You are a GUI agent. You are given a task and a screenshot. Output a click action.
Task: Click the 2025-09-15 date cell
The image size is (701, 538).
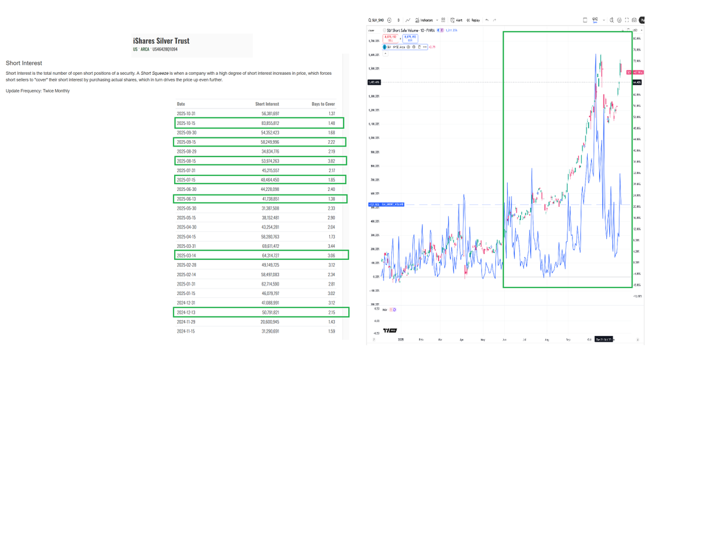click(186, 142)
